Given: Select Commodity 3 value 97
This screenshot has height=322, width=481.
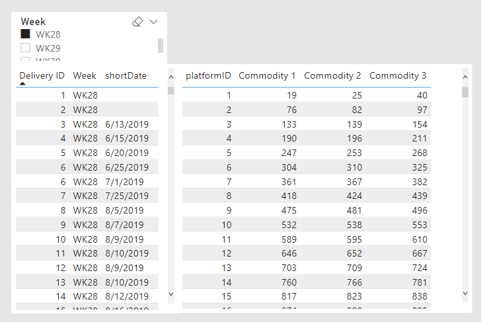Looking at the screenshot, I should click(422, 110).
